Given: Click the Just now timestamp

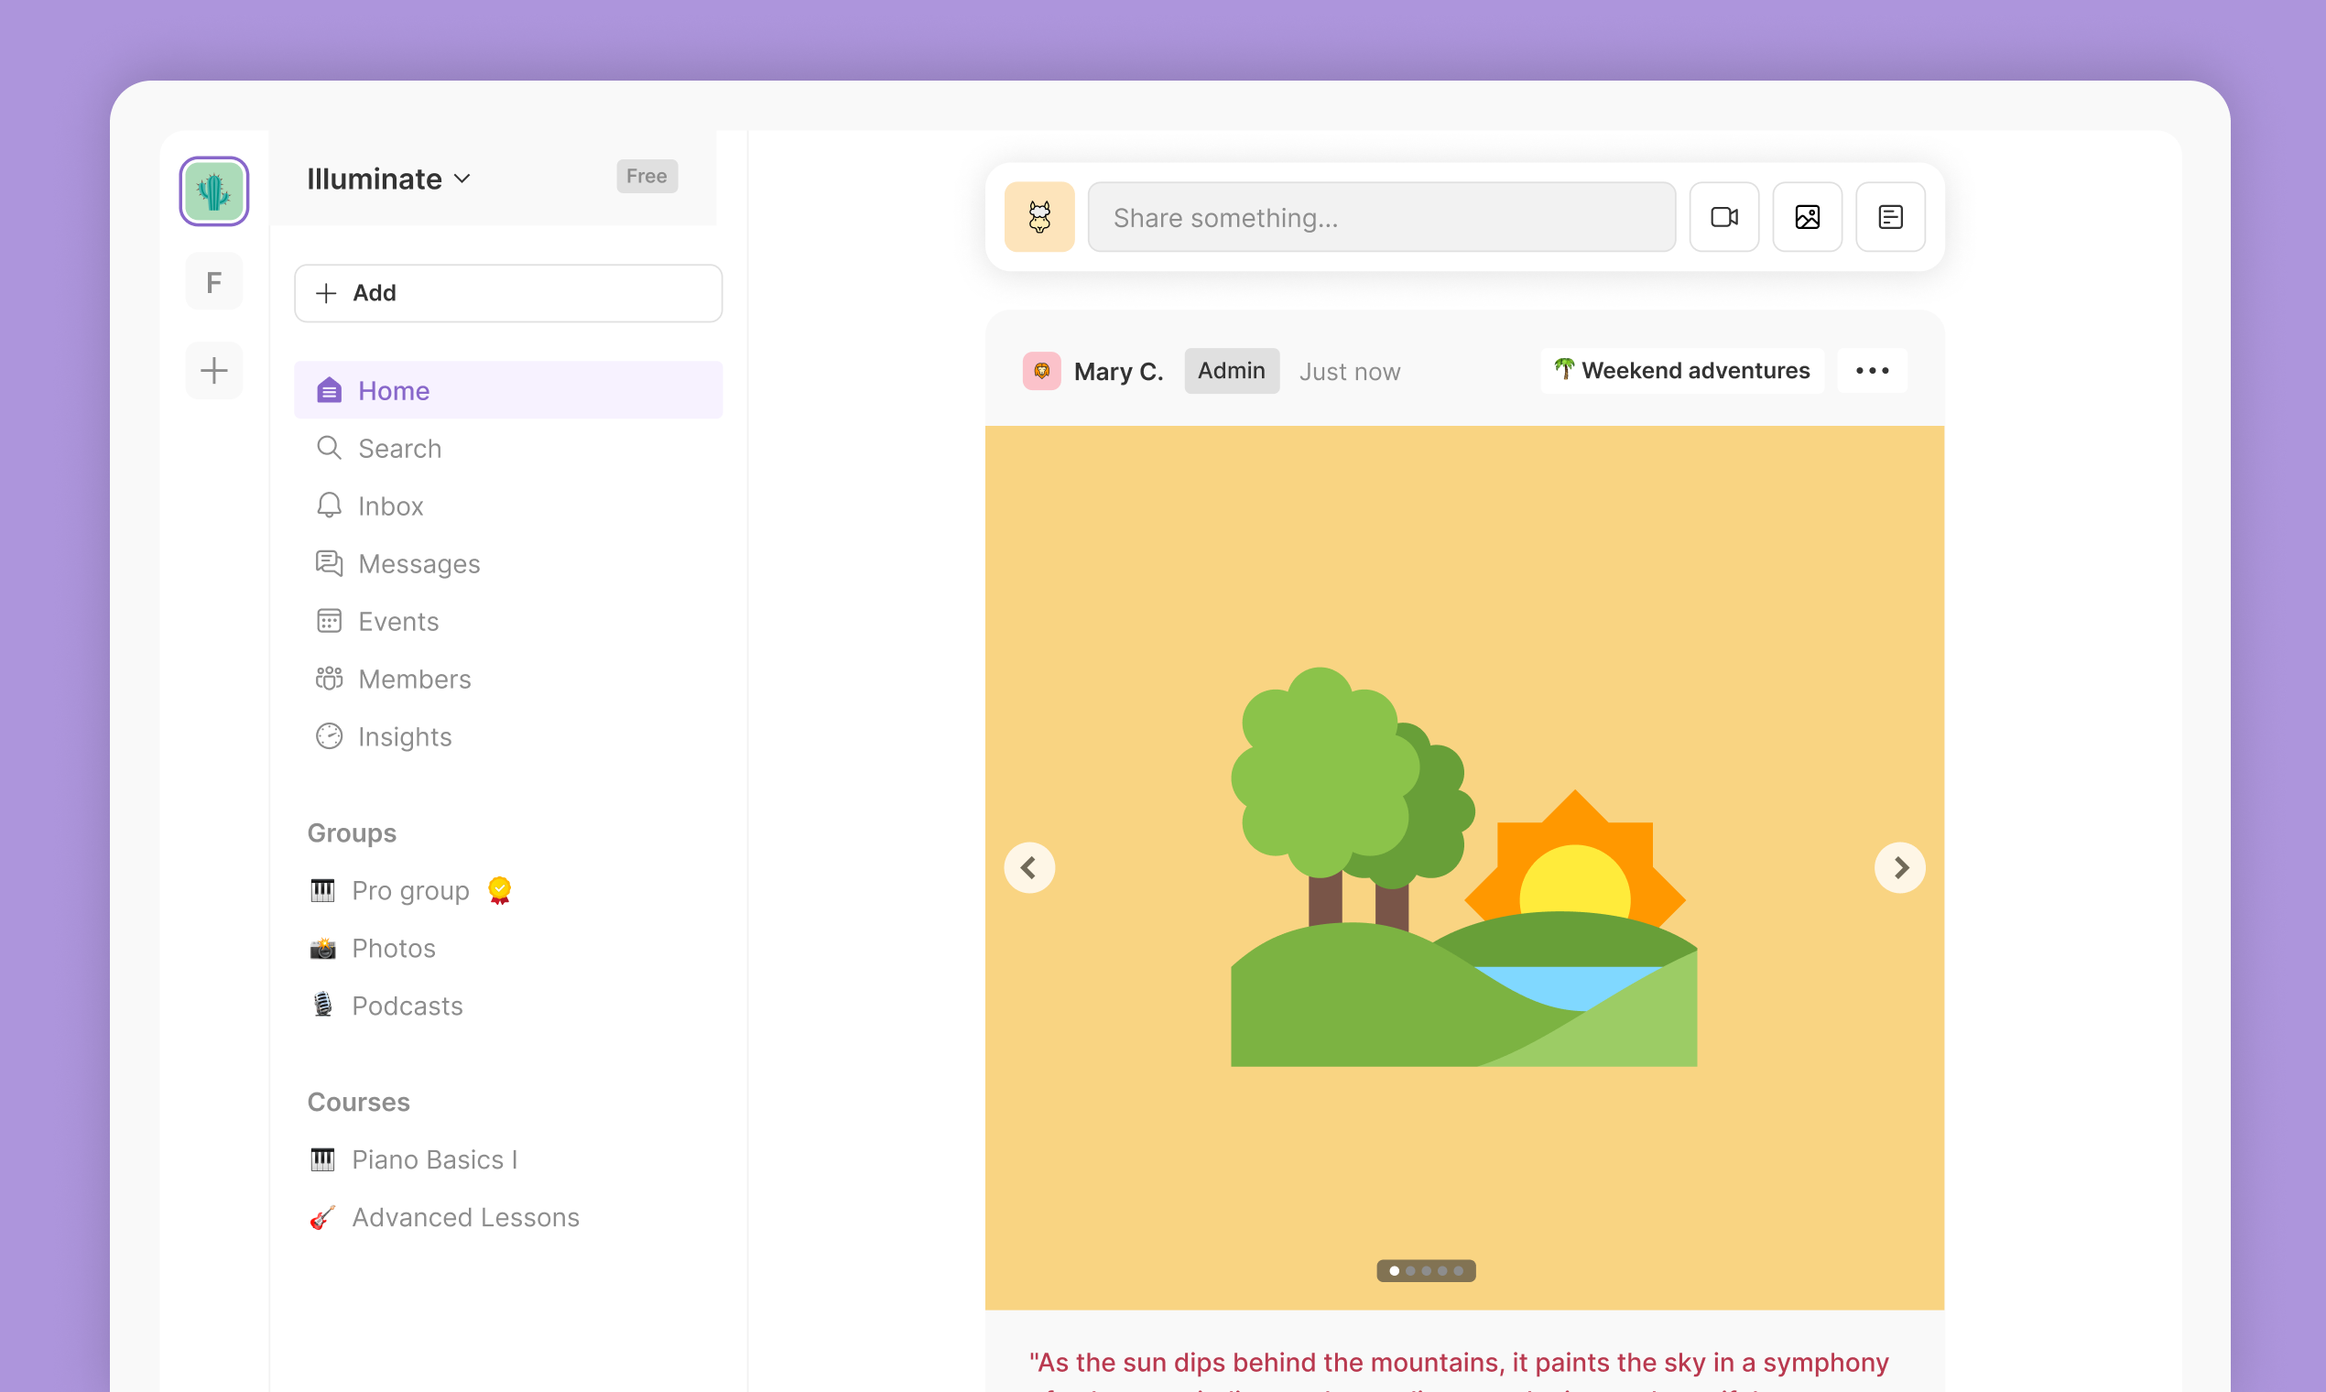Looking at the screenshot, I should (1350, 372).
